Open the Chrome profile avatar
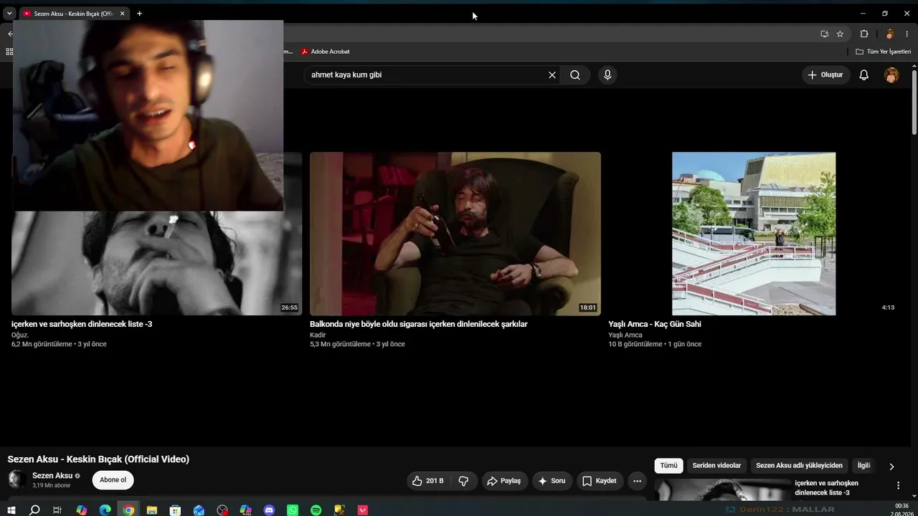The width and height of the screenshot is (918, 516). click(x=889, y=34)
